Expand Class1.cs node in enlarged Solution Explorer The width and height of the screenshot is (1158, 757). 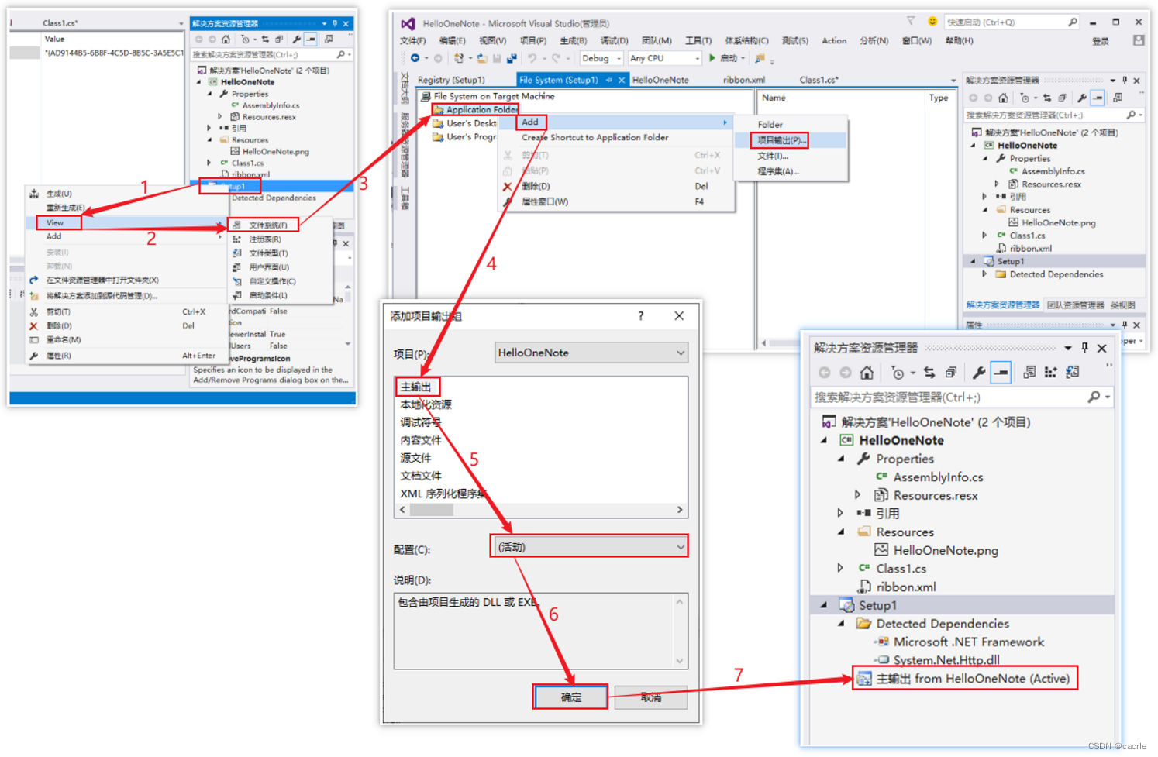[x=841, y=568]
